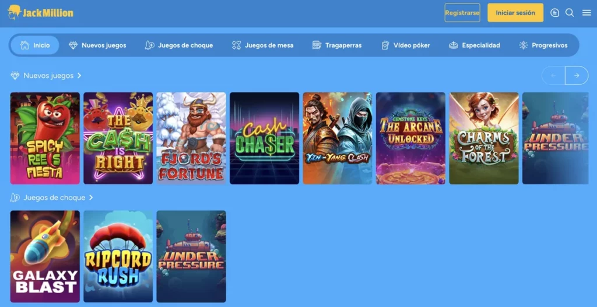The image size is (597, 307).
Task: Open Ripcord Rush game thumbnail
Action: (118, 256)
